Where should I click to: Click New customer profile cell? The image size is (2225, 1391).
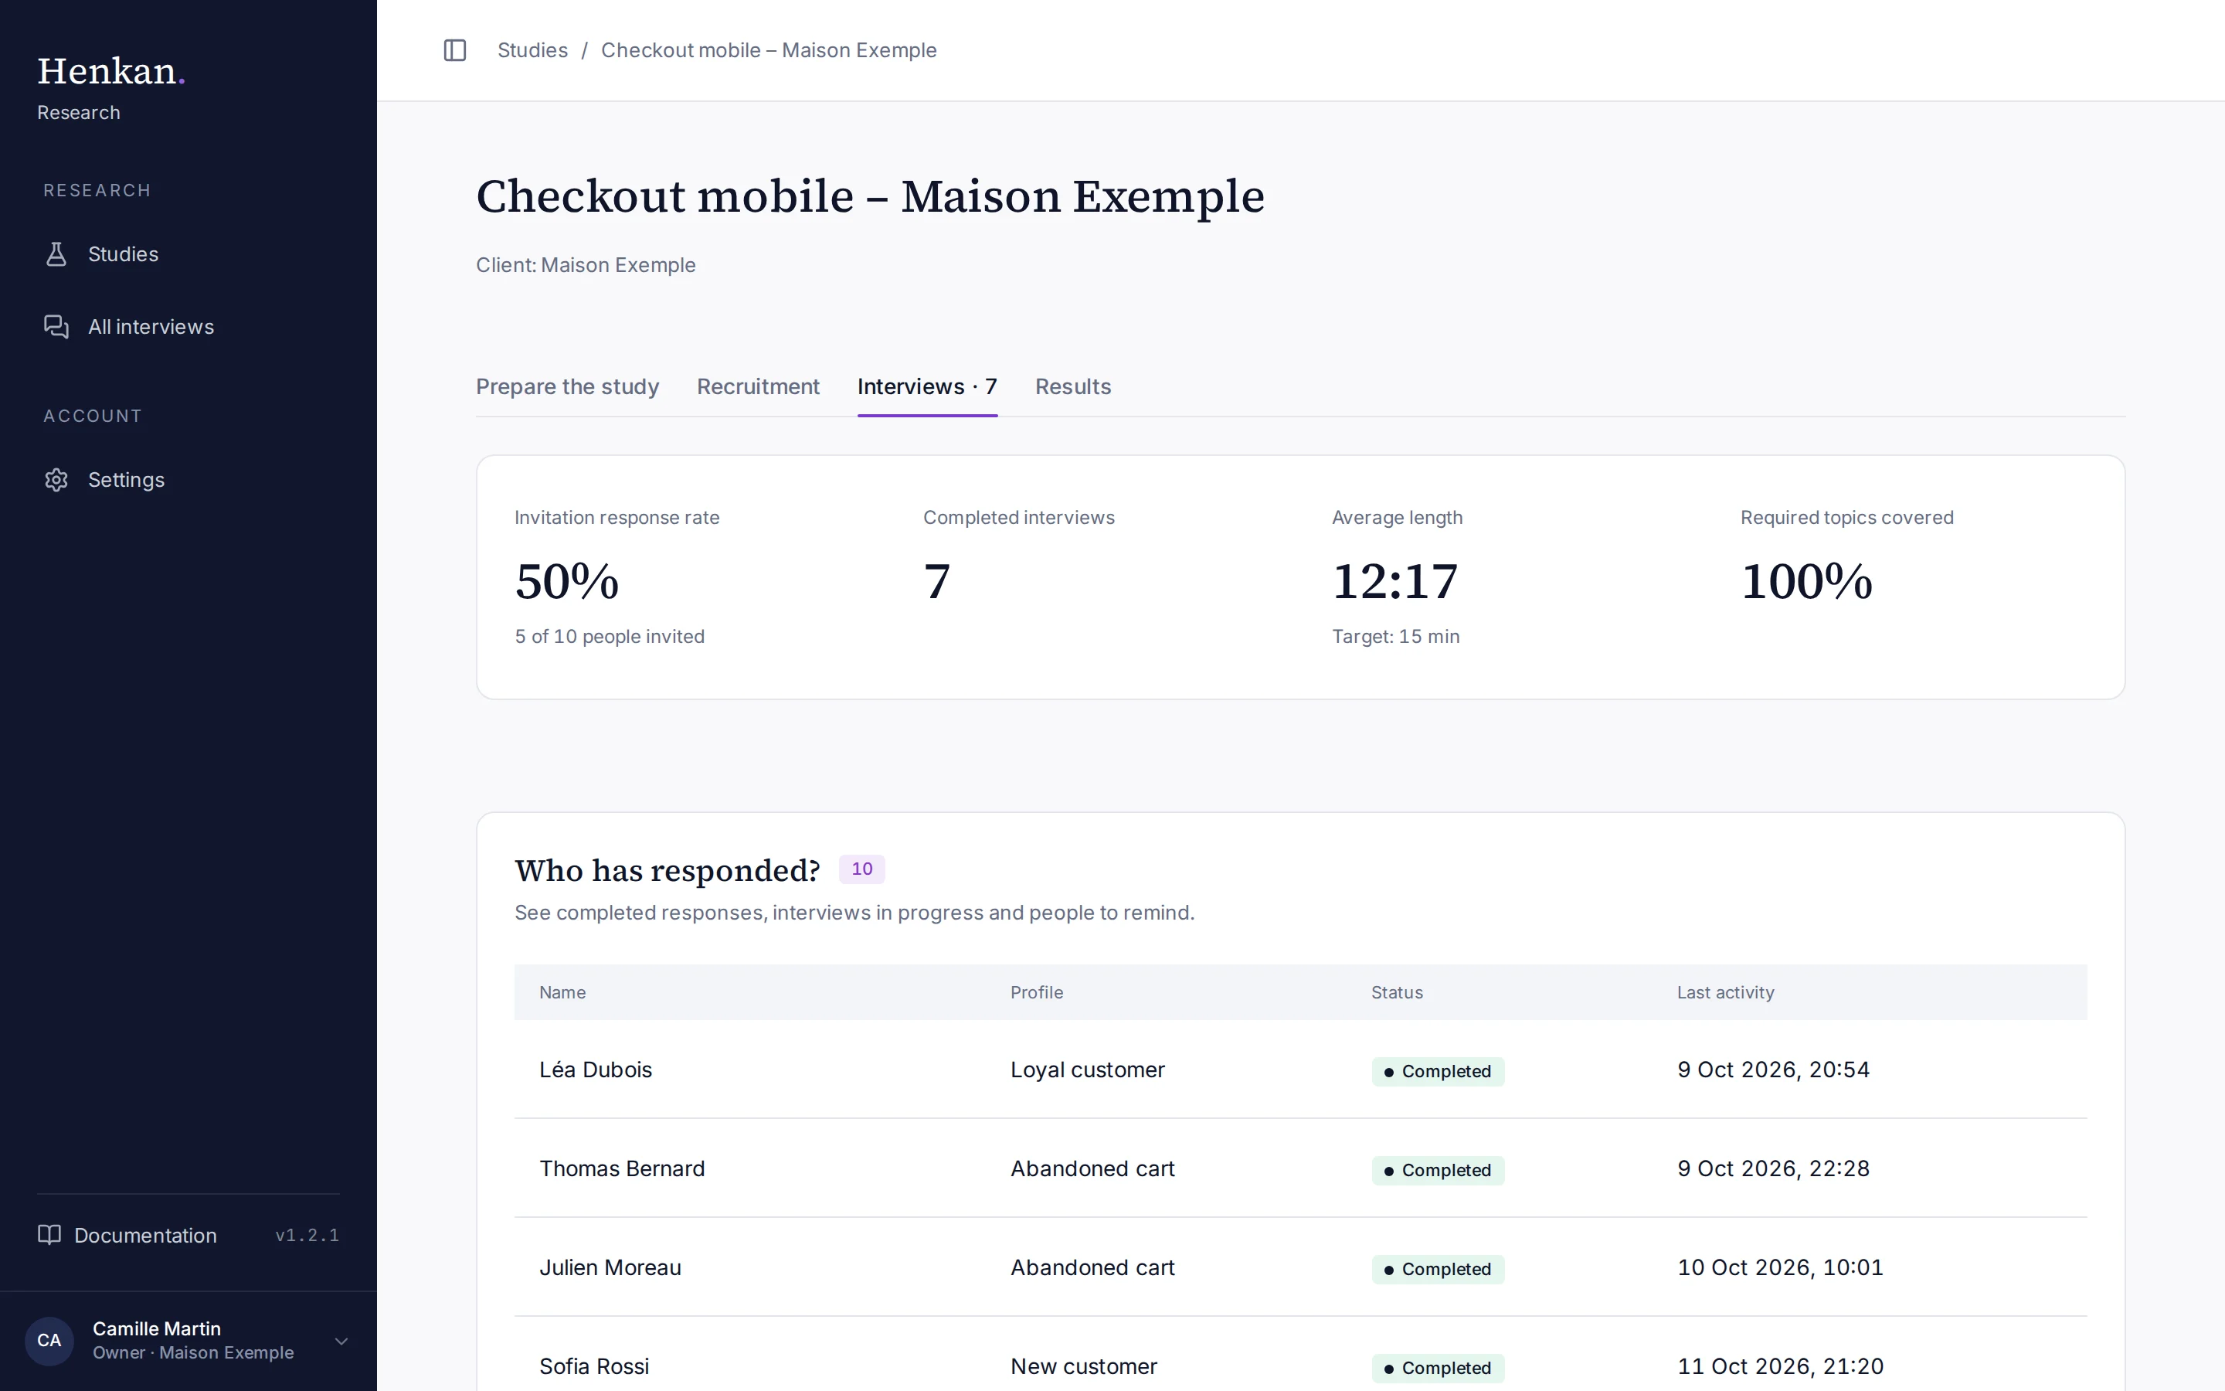tap(1084, 1366)
